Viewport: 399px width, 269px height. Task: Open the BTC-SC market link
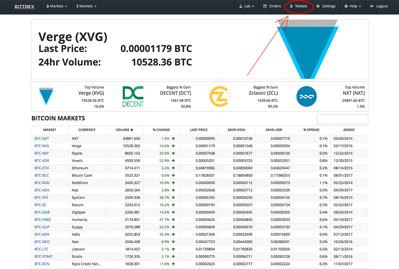tap(40, 205)
